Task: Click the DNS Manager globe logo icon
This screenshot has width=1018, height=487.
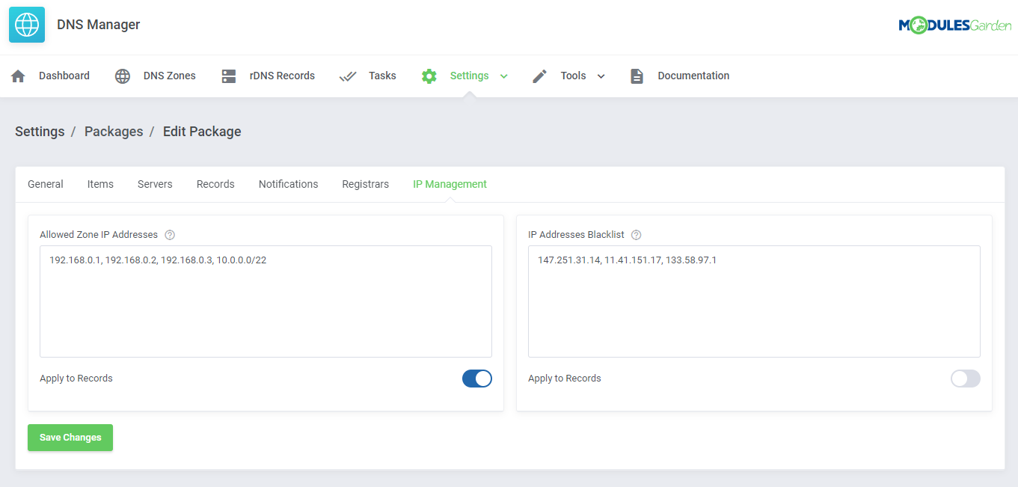Action: pyautogui.click(x=26, y=24)
